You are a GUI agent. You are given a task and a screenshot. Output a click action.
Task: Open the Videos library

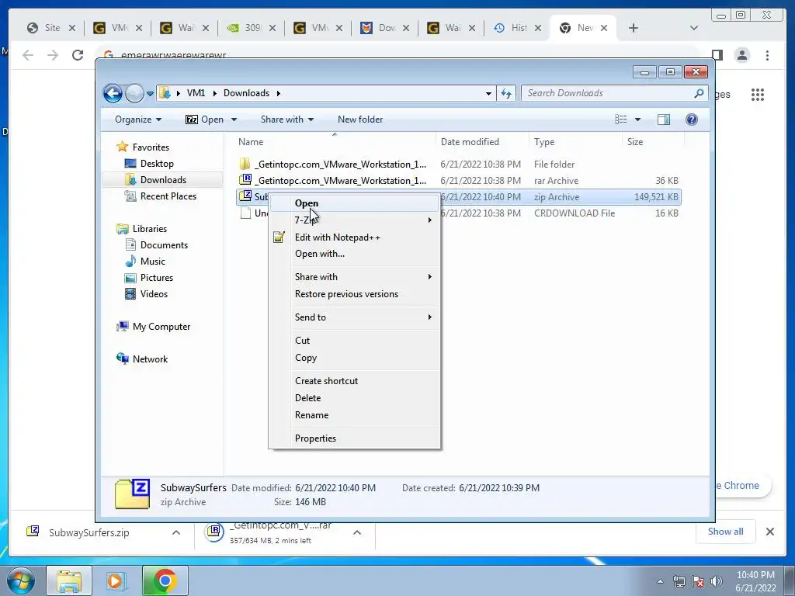pyautogui.click(x=154, y=294)
